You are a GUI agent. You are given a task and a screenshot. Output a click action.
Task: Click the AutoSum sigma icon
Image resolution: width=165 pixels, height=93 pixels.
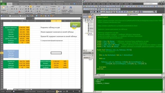pos(59,6)
